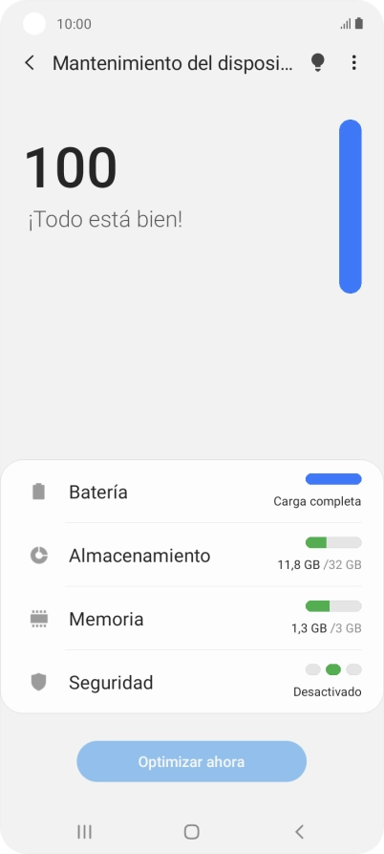Image resolution: width=384 pixels, height=854 pixels.
Task: Tap the Seguridad shield icon
Action: coord(38,683)
